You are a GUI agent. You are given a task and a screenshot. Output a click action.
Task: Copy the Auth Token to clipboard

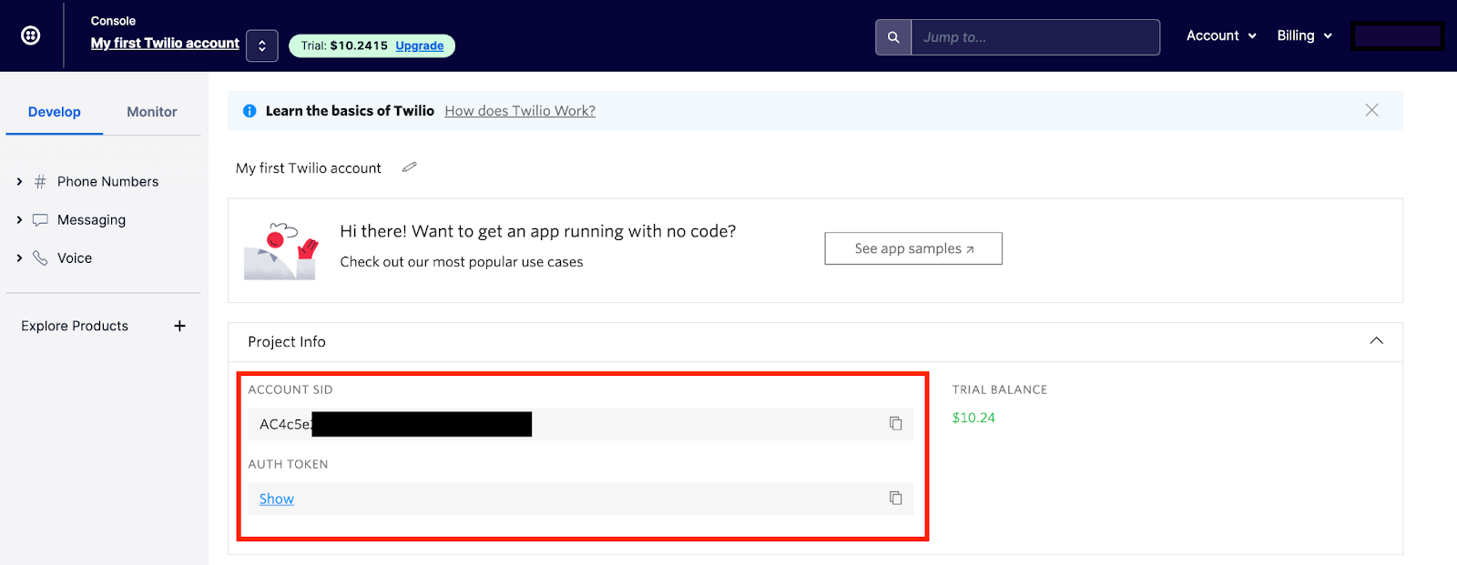pos(895,498)
